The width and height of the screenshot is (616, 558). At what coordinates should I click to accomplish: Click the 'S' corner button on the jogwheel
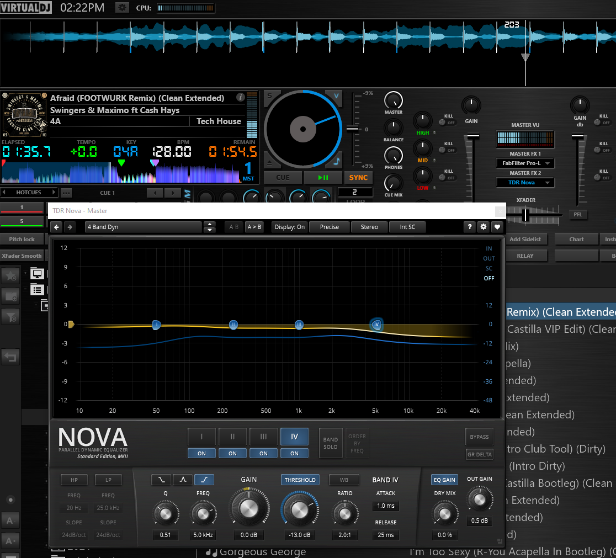(x=269, y=95)
